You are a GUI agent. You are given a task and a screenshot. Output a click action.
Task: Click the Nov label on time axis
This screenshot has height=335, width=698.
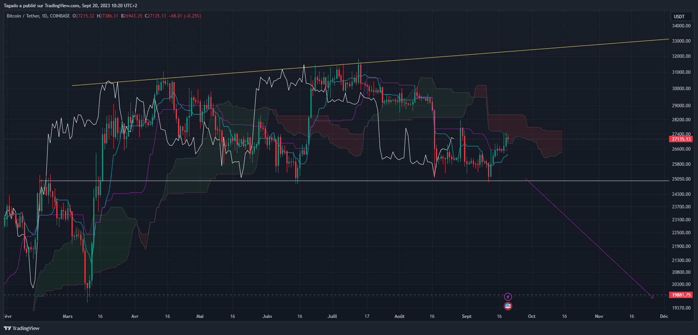coord(599,316)
